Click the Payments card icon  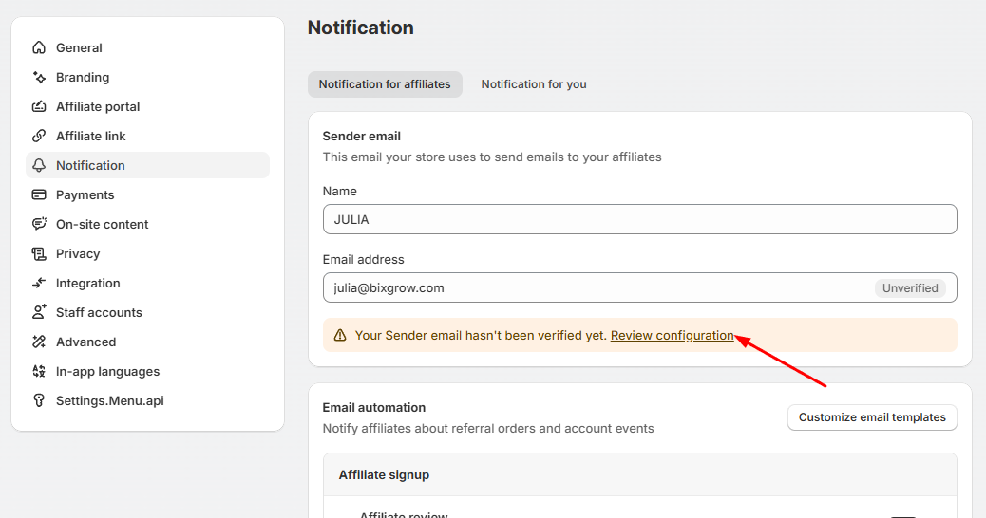coord(39,194)
